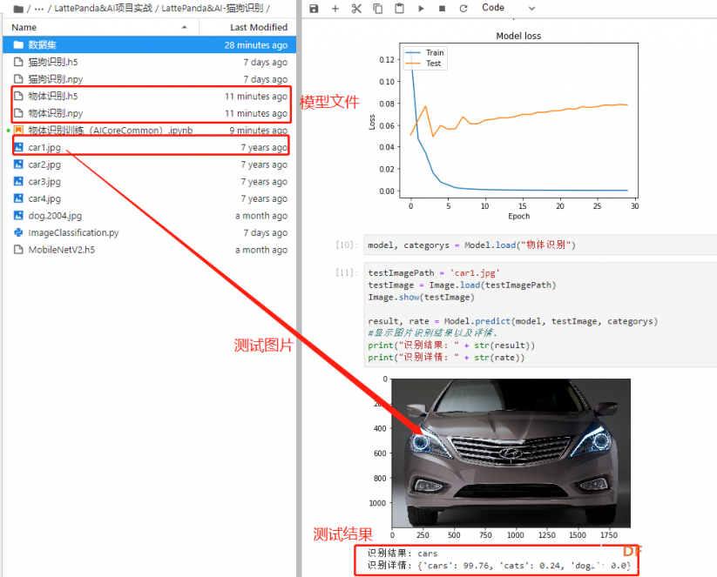
Task: Select the MobileNetV2.h5 file
Action: click(x=150, y=250)
